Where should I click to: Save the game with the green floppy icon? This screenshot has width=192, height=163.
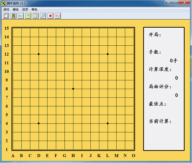tap(28, 16)
